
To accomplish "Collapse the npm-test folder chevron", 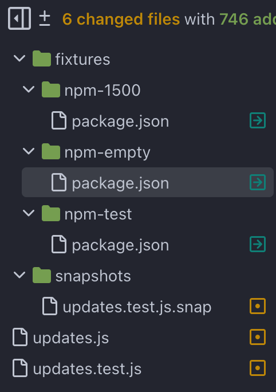I will point(29,213).
